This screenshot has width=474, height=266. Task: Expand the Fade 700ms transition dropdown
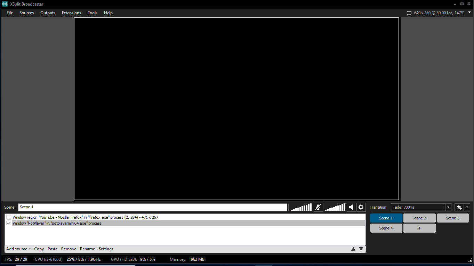448,207
